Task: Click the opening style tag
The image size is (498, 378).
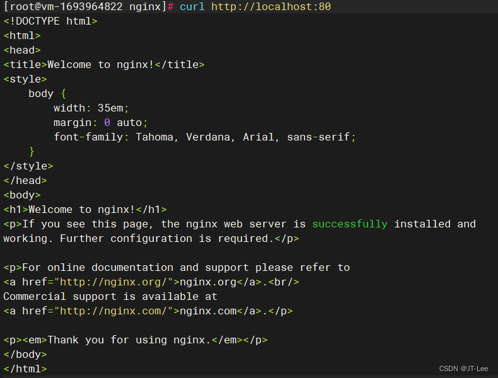Action: click(x=25, y=79)
